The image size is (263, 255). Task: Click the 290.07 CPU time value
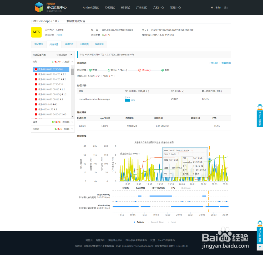coord(174,99)
